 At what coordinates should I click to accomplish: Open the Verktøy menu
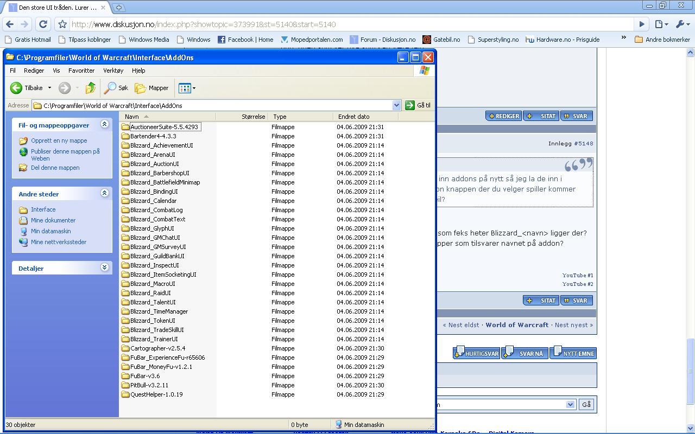(x=113, y=71)
